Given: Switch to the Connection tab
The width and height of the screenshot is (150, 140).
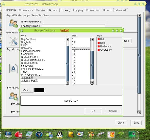Looking at the screenshot, I should pyautogui.click(x=93, y=10).
